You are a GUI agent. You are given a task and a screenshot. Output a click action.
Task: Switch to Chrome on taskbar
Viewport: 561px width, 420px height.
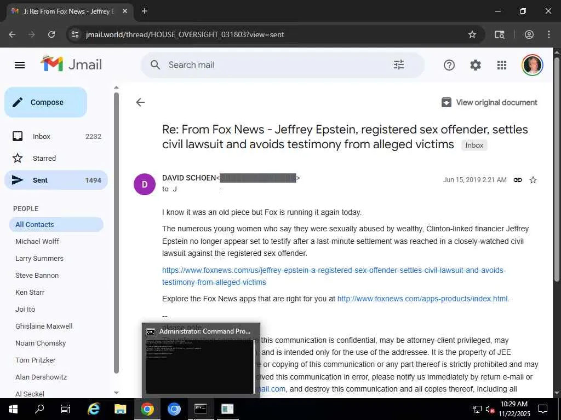[147, 409]
